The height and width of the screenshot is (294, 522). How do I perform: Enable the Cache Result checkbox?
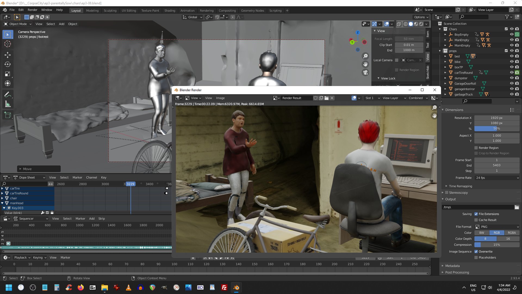pos(476,220)
